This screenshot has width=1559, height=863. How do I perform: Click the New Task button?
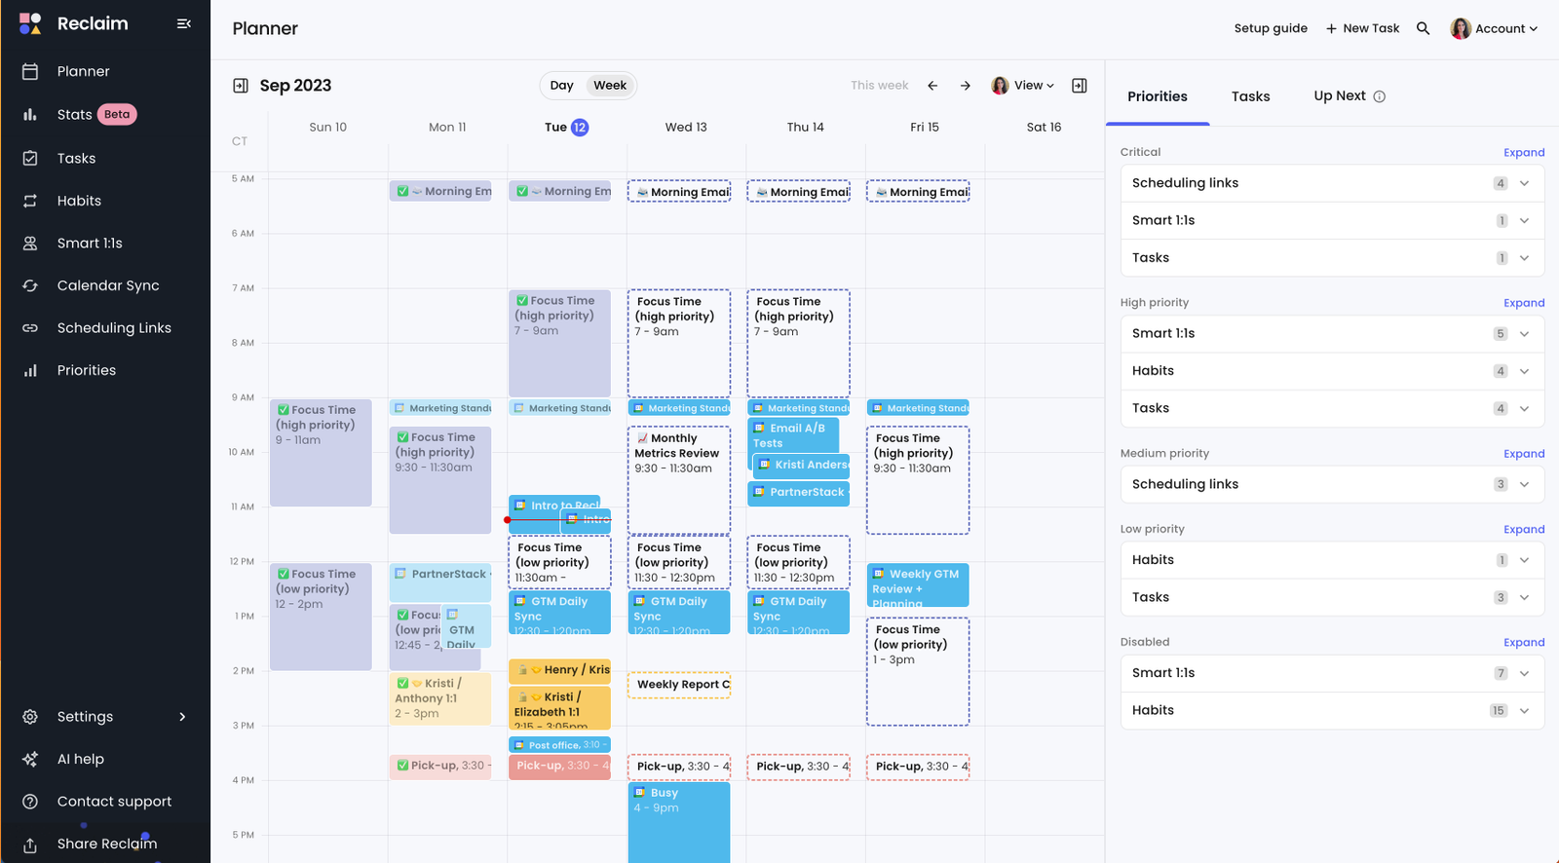click(1362, 28)
